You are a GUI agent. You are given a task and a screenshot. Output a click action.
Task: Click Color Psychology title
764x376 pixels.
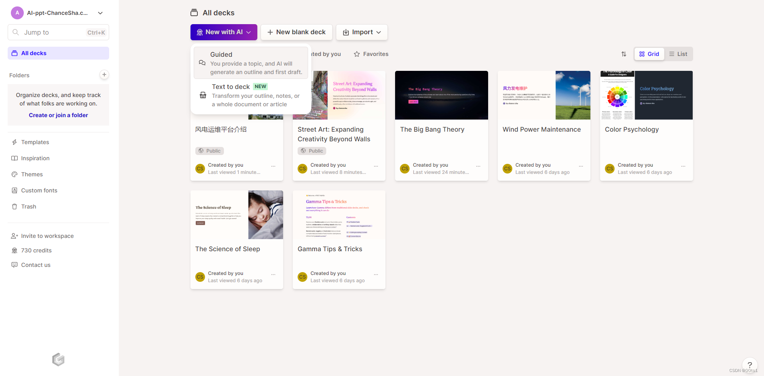click(x=632, y=130)
